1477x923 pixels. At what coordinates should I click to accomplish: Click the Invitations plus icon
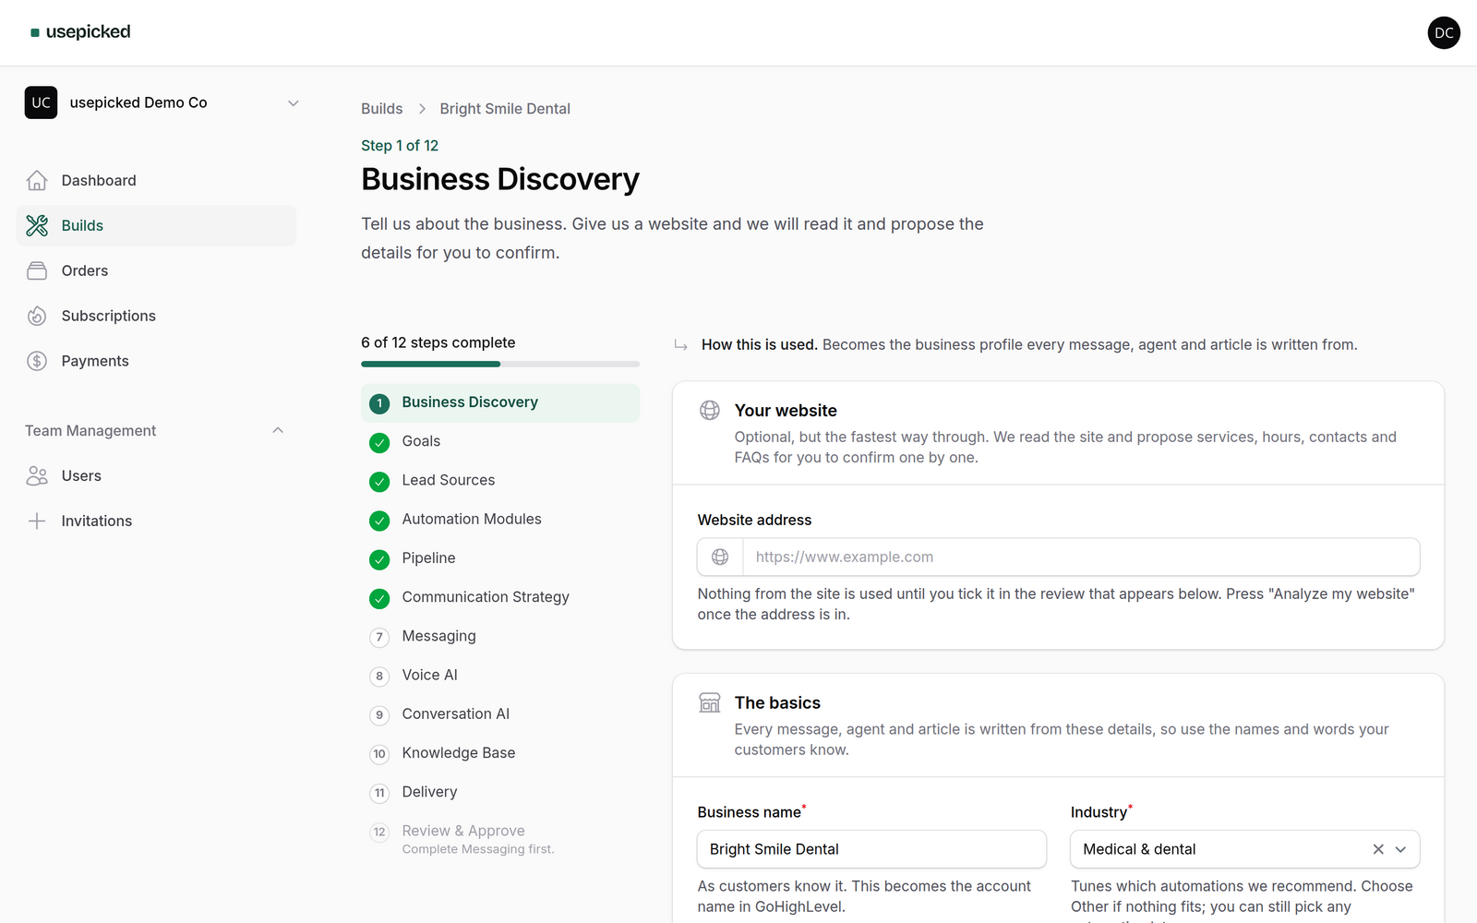[37, 521]
